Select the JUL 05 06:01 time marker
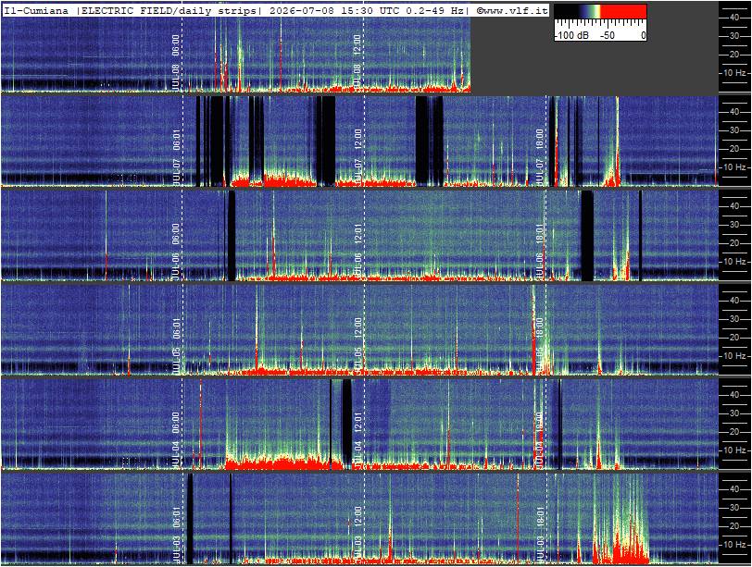The width and height of the screenshot is (752, 567). pos(176,345)
